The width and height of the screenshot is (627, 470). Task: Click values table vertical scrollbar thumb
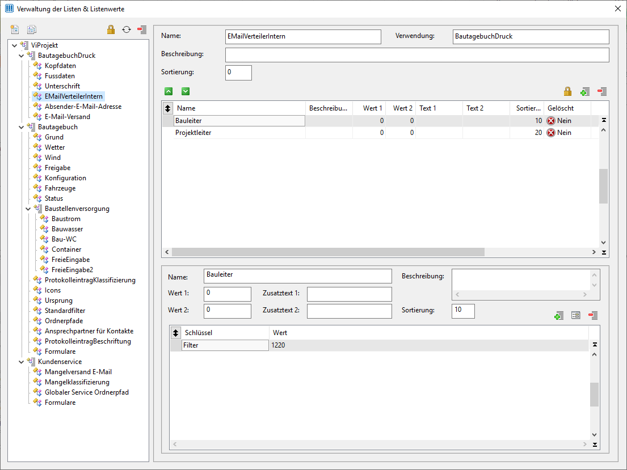click(x=603, y=186)
